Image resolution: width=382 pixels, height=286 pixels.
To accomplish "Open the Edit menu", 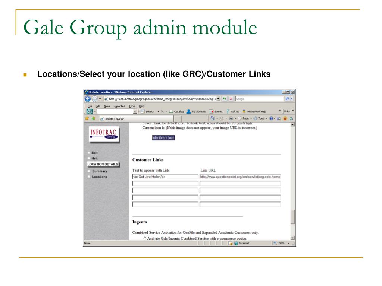I will [x=98, y=106].
